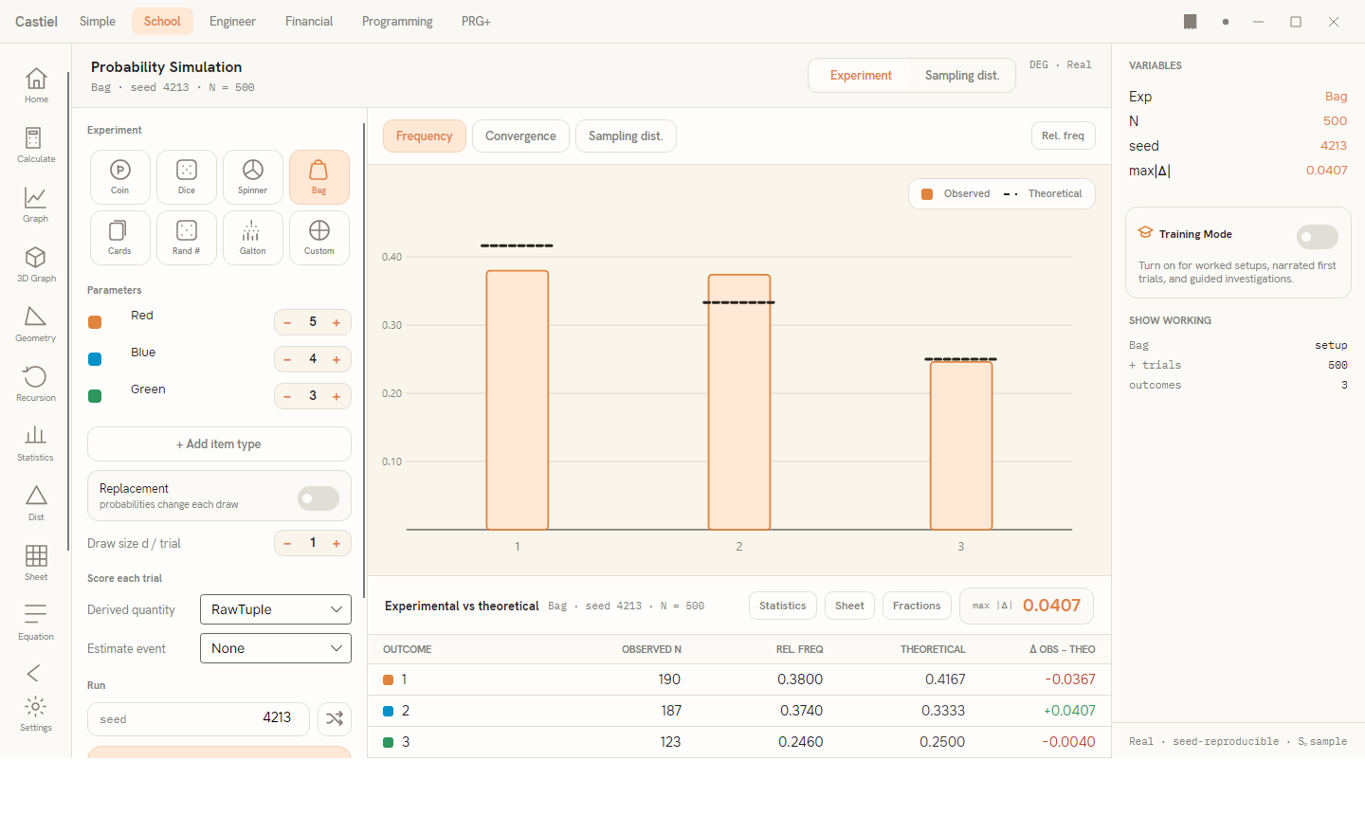Open the Recursion sidebar tool
This screenshot has width=1365, height=815.
pyautogui.click(x=36, y=384)
